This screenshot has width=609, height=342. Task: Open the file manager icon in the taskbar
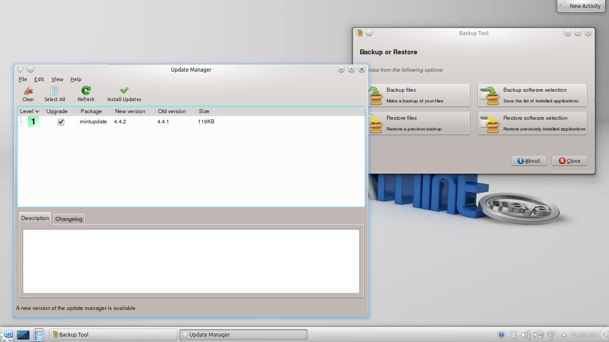(x=39, y=334)
